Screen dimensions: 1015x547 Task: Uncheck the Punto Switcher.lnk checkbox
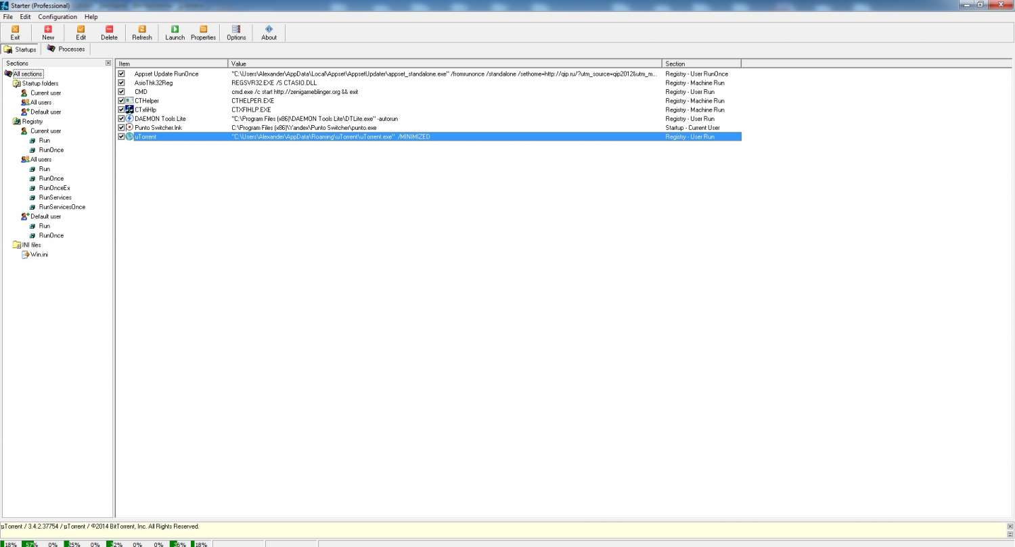click(x=122, y=127)
